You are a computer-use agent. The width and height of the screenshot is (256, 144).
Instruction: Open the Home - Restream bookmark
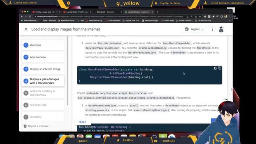coord(48,21)
